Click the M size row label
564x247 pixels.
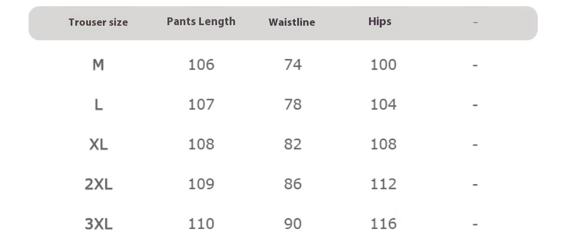click(98, 65)
